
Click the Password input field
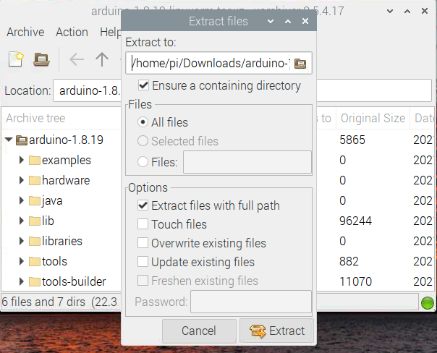pyautogui.click(x=251, y=302)
